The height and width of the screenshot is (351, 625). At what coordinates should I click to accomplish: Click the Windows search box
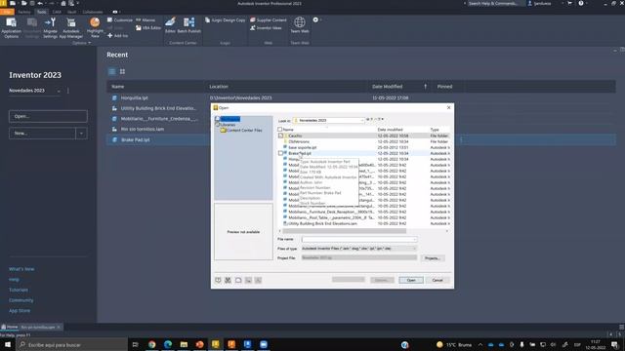pos(71,344)
